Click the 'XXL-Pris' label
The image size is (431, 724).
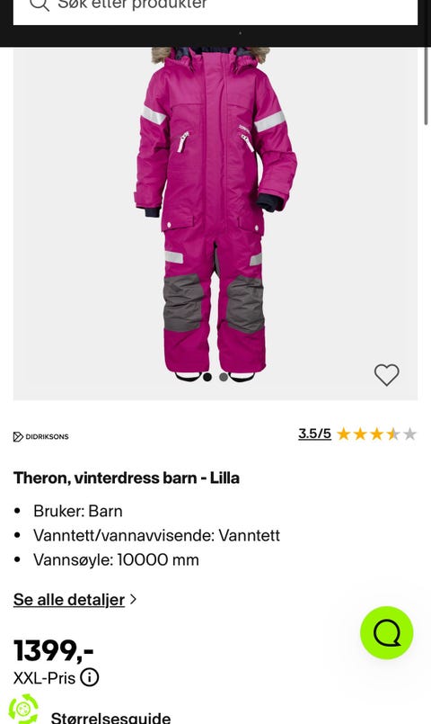pos(44,678)
